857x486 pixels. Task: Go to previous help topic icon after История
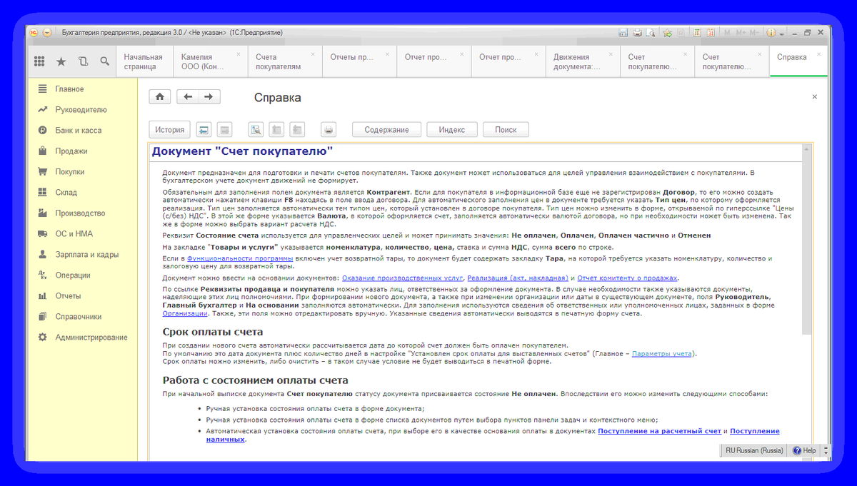(204, 130)
